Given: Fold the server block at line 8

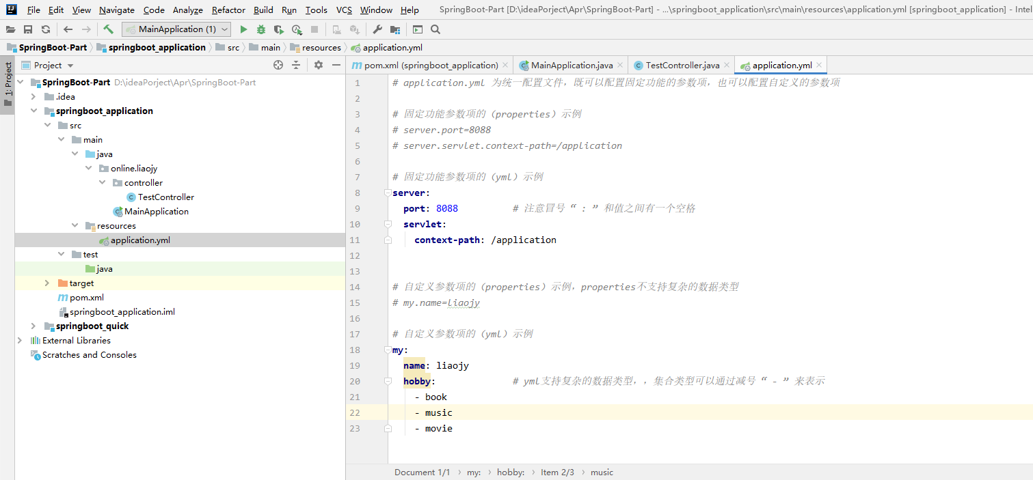Looking at the screenshot, I should pos(388,193).
